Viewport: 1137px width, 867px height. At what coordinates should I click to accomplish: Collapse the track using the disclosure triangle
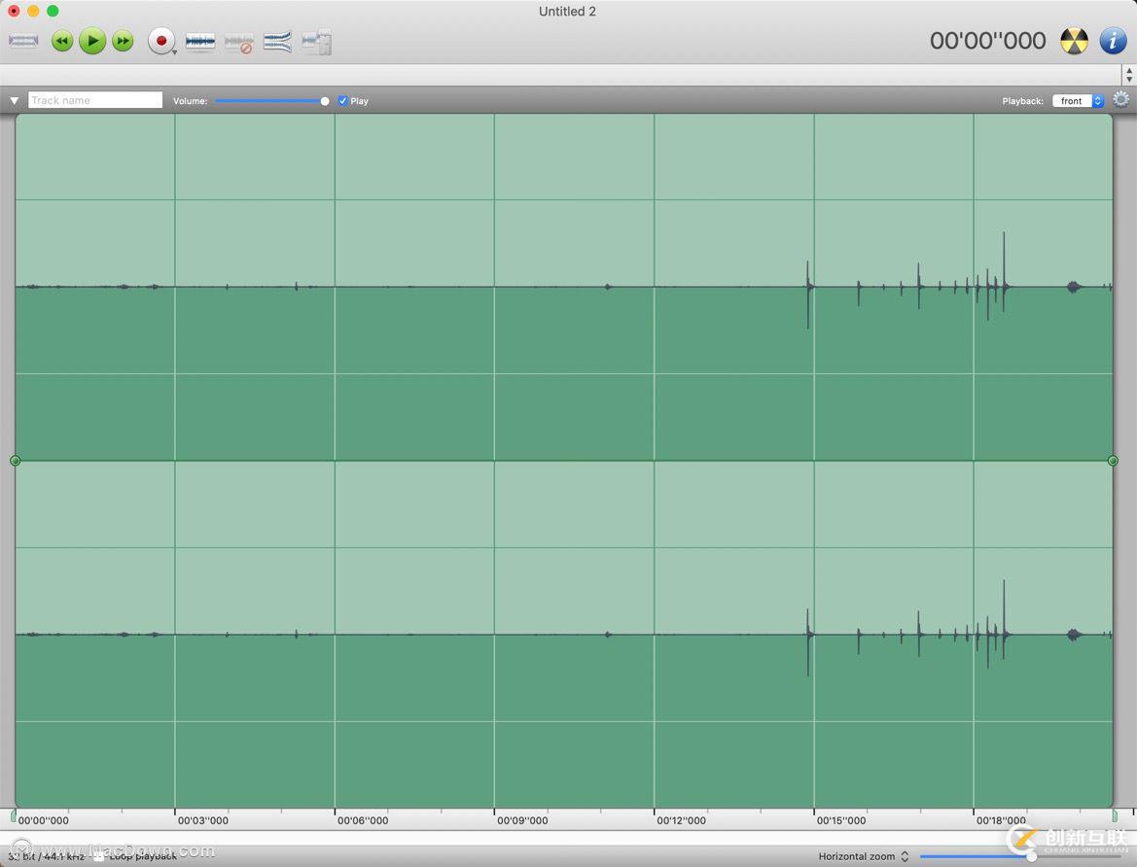15,101
